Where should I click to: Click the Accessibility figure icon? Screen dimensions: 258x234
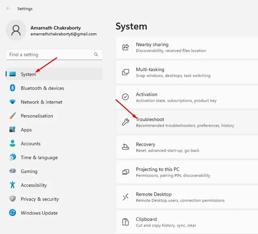click(x=12, y=185)
